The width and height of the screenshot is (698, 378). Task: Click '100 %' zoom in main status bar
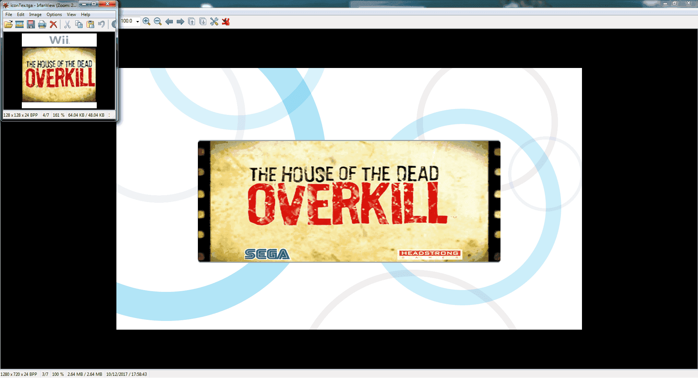(58, 374)
